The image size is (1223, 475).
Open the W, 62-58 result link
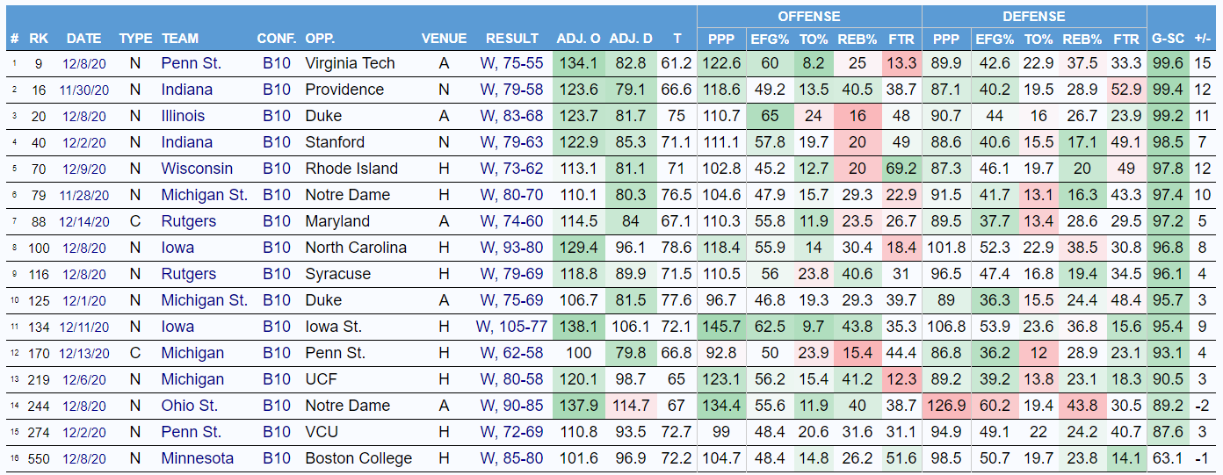[511, 353]
